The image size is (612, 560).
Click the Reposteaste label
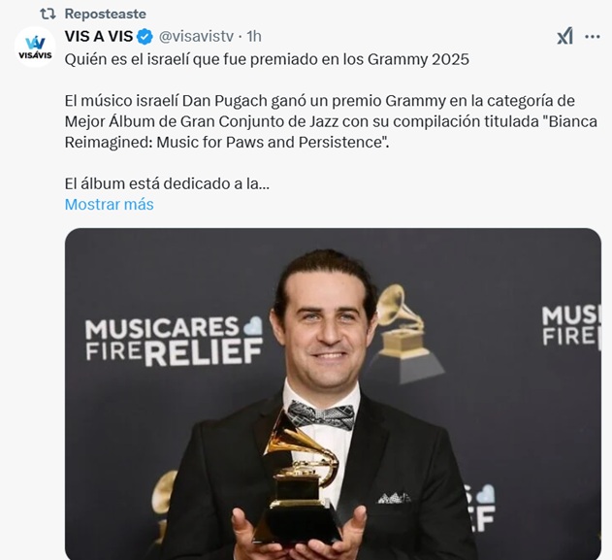(106, 14)
